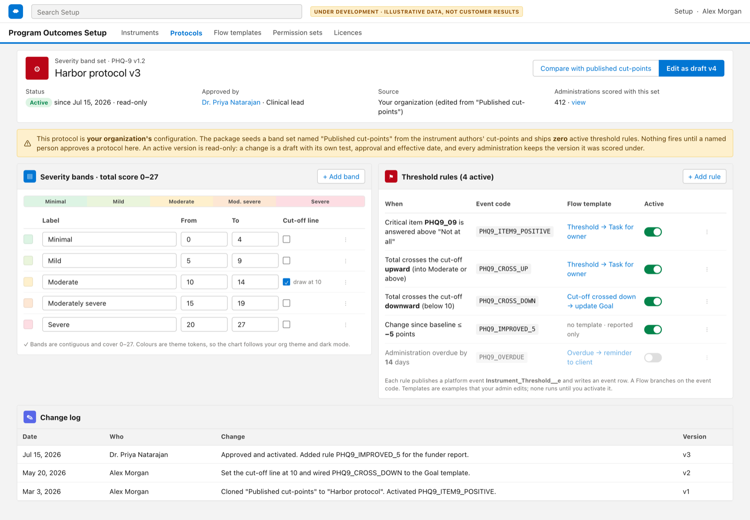Viewport: 750px width, 520px height.
Task: Click the Severe band color swatch
Action: (28, 324)
